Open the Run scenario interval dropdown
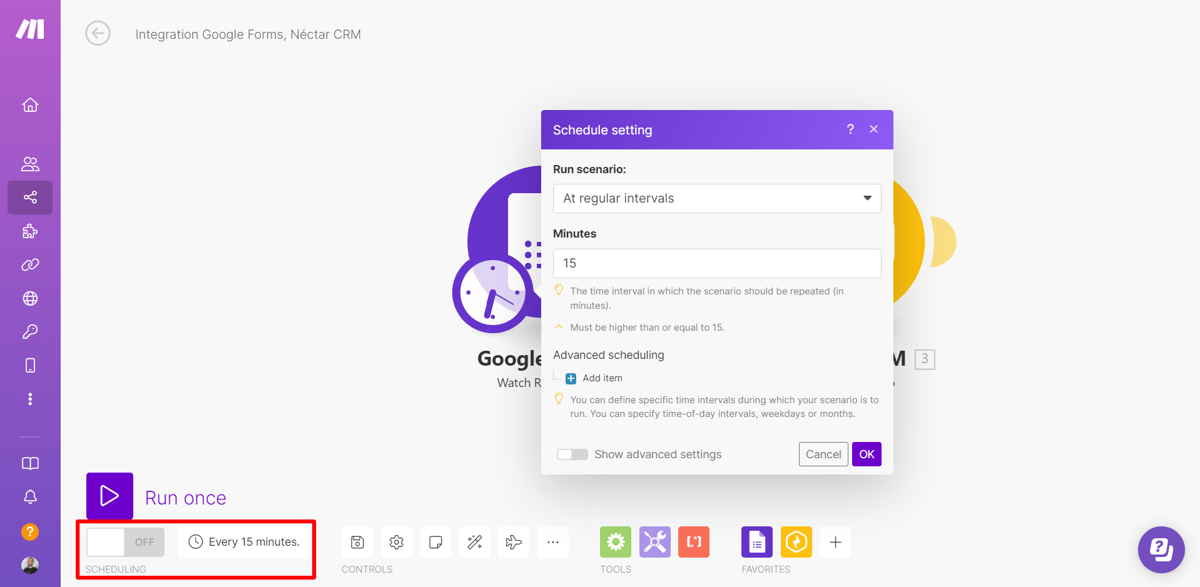The height and width of the screenshot is (587, 1200). [717, 198]
